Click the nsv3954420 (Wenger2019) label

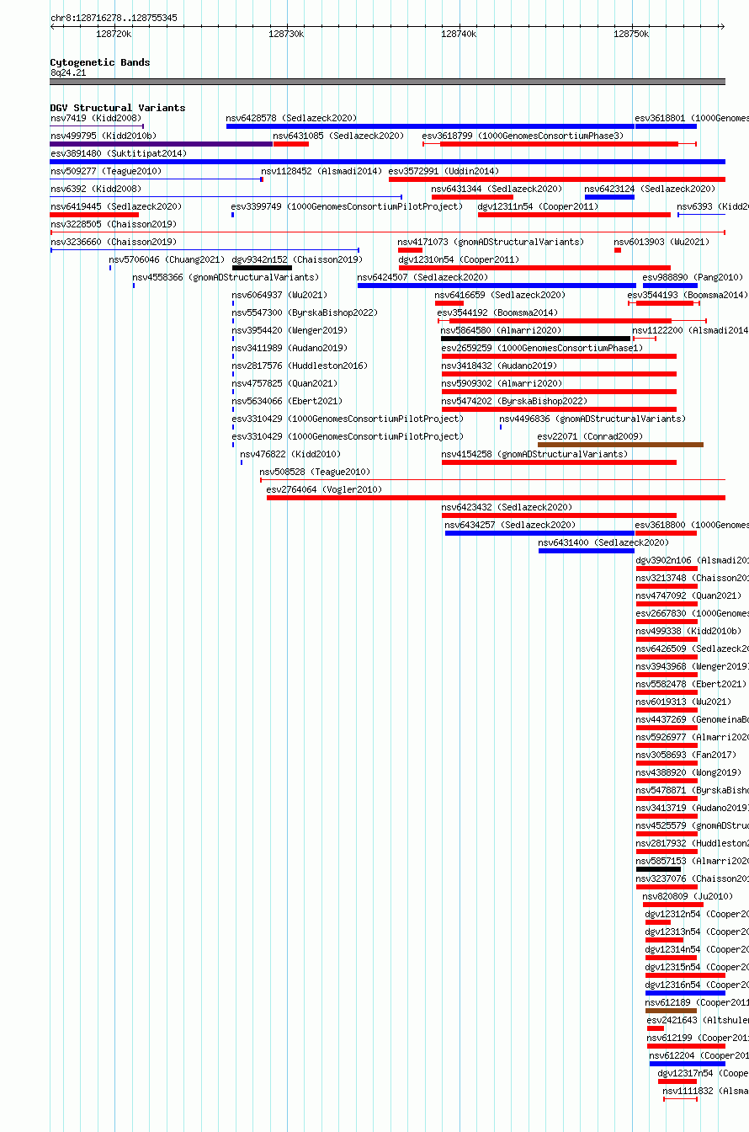[290, 330]
